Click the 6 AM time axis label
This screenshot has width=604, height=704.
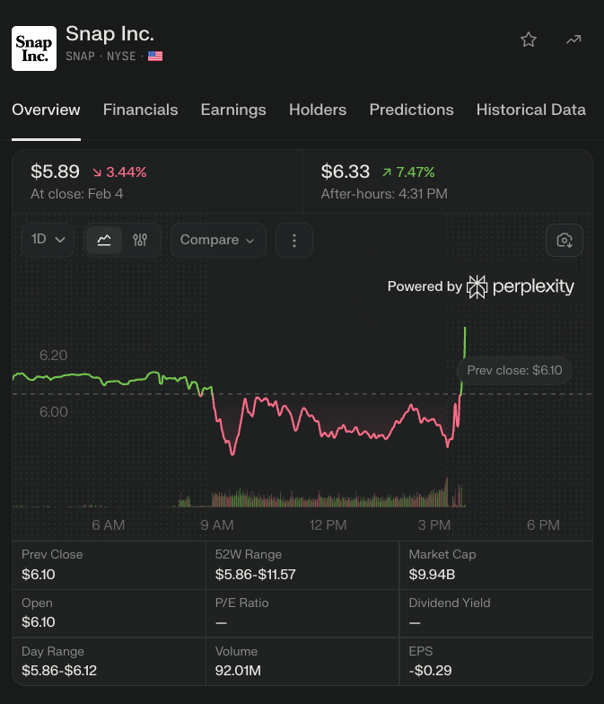108,524
